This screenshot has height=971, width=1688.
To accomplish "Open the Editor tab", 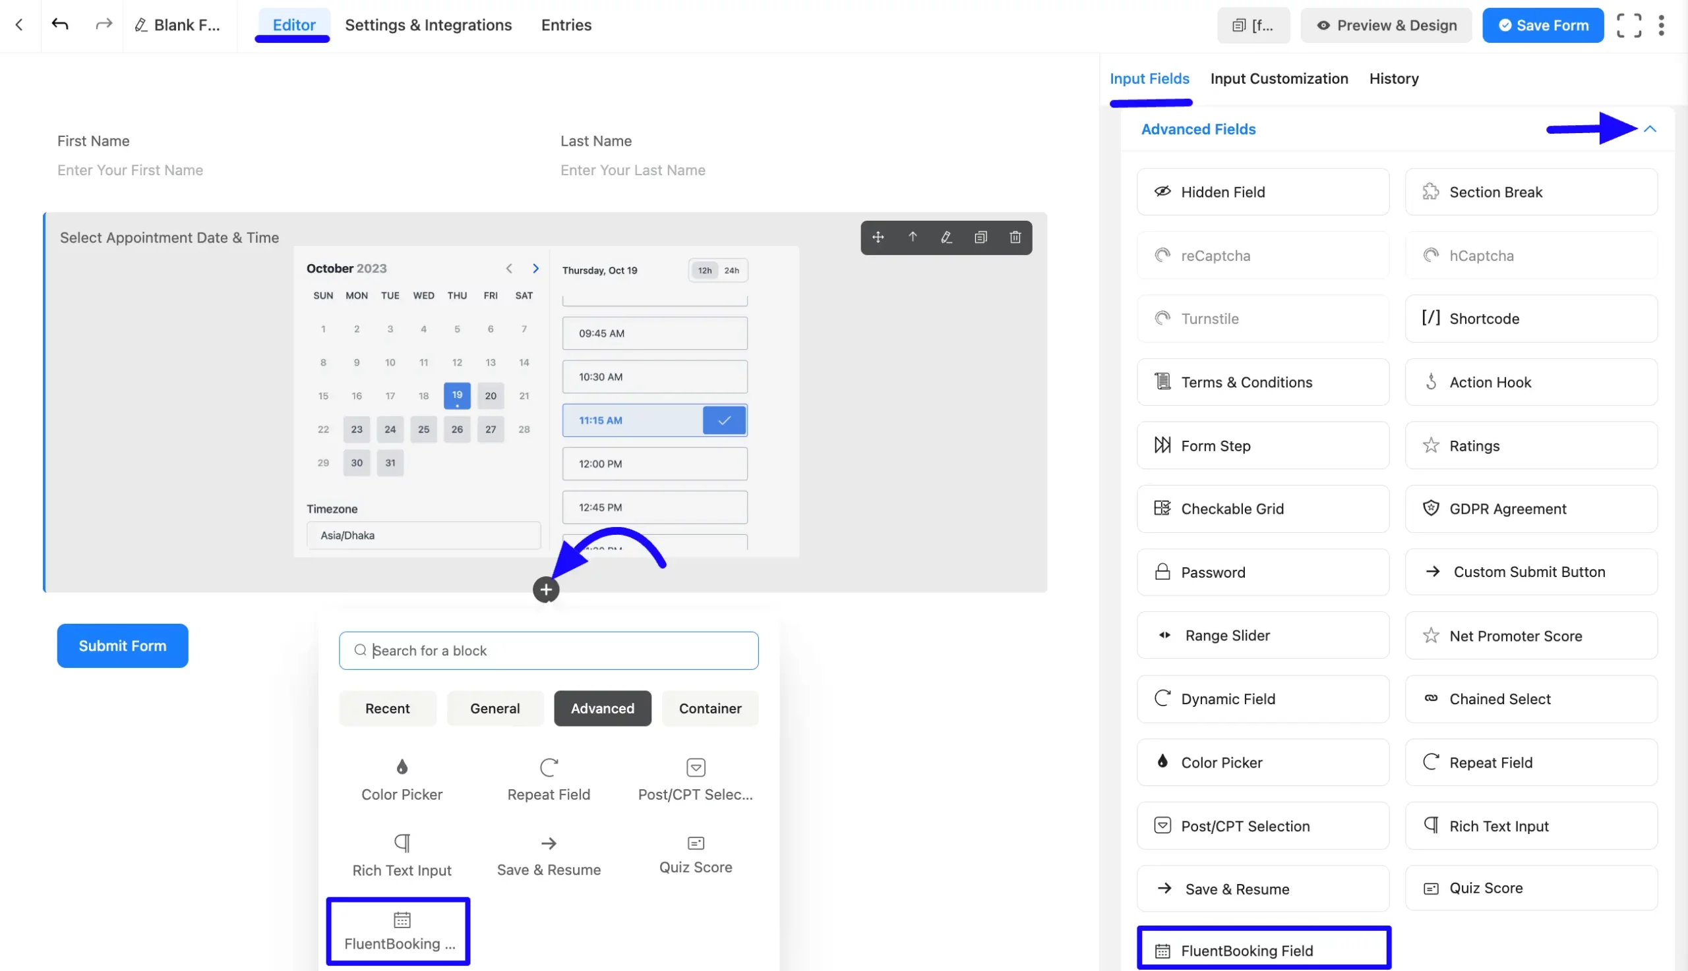I will (x=293, y=25).
